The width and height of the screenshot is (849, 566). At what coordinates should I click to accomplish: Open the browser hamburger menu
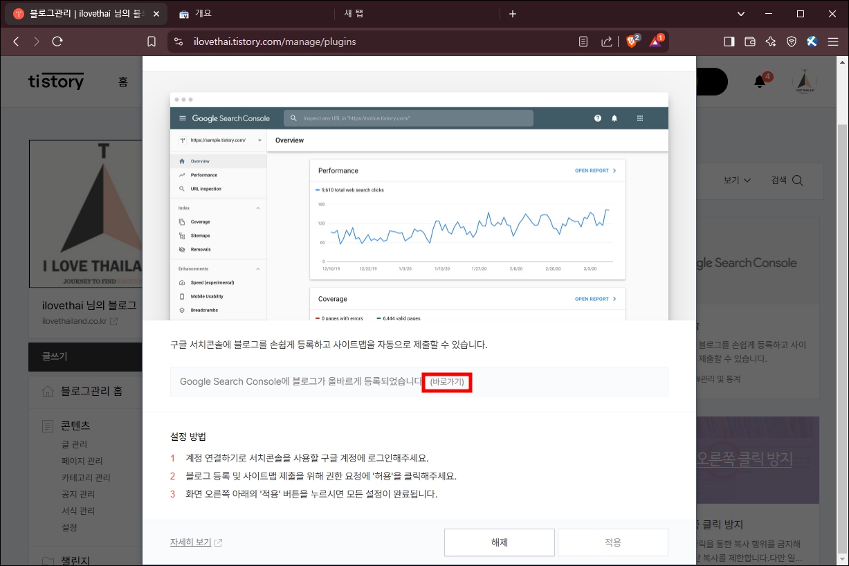coord(833,42)
